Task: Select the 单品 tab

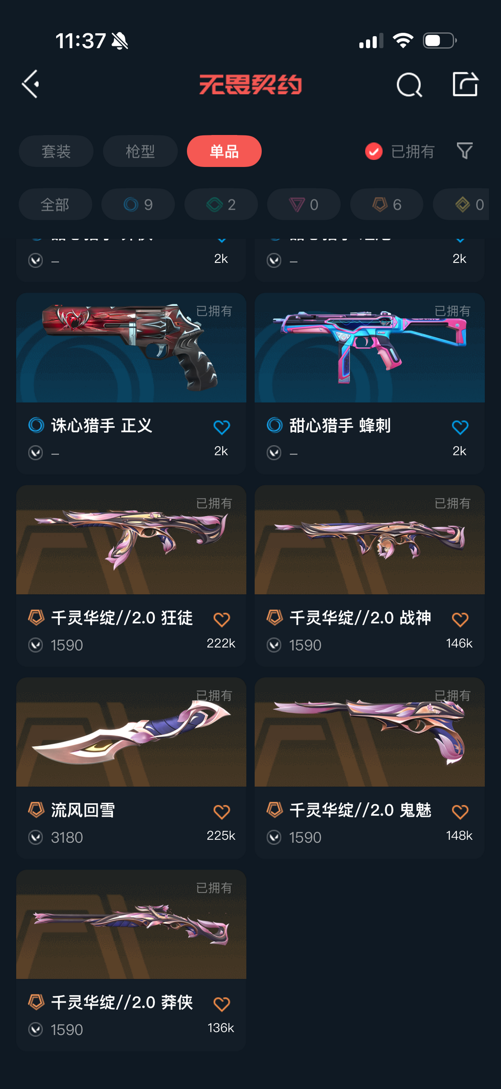Action: [224, 151]
